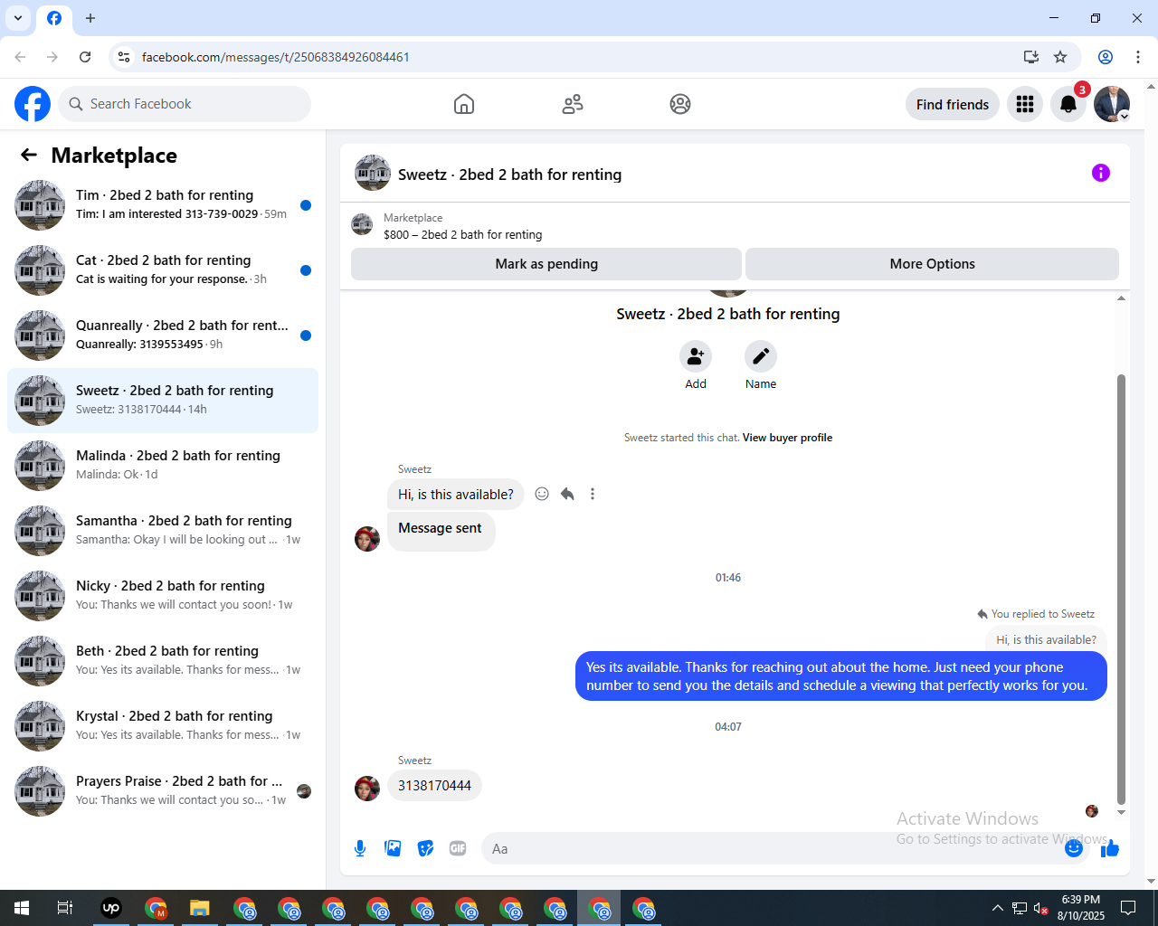Screen dimensions: 1158x926
Task: Reply to 'Hi, is this available?' message
Action: (x=567, y=494)
